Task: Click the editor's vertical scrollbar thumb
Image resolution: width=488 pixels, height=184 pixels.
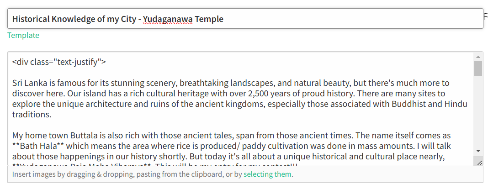Action: 478,68
